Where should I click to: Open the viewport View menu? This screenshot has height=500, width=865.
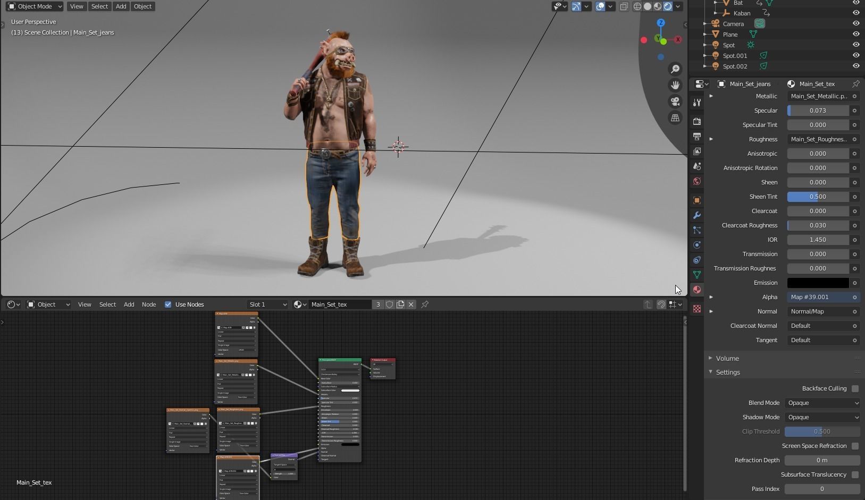(x=77, y=6)
